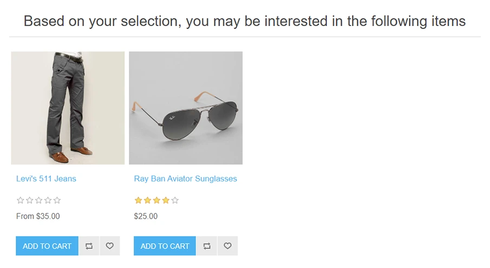Click fifth empty star under Levi's Jeans
490x268 pixels.
(57, 200)
